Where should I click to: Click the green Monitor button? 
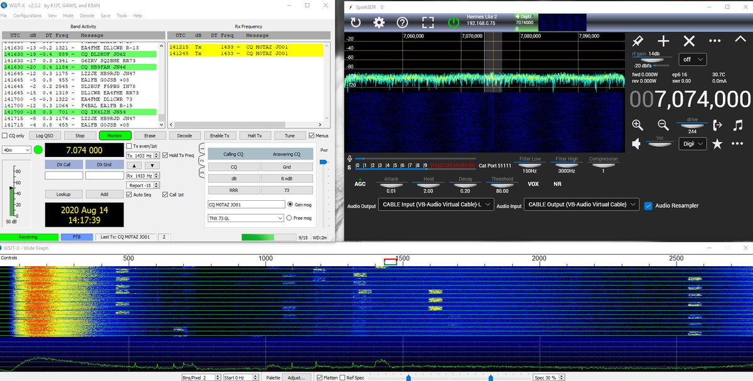pos(115,136)
